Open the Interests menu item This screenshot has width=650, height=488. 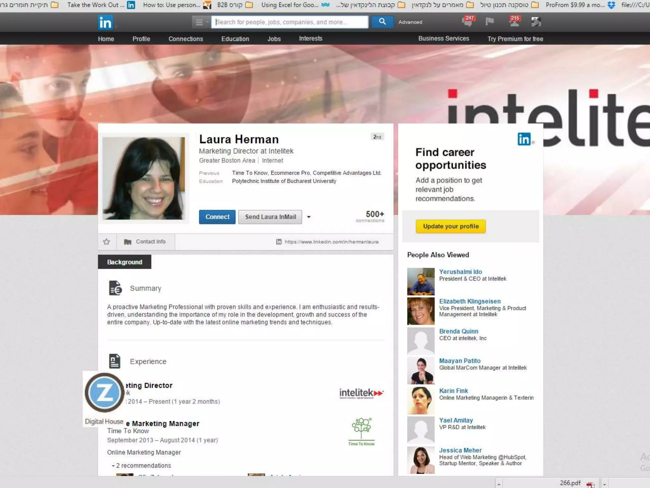pos(310,38)
